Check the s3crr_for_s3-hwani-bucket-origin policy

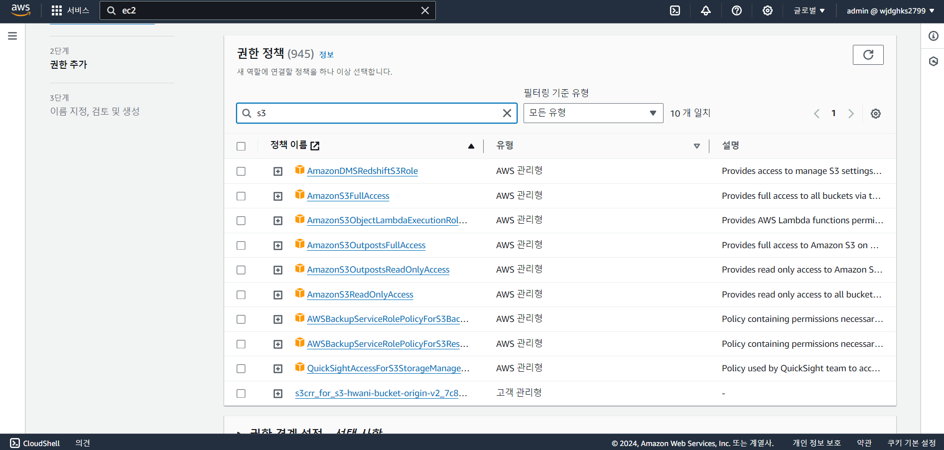(x=241, y=394)
